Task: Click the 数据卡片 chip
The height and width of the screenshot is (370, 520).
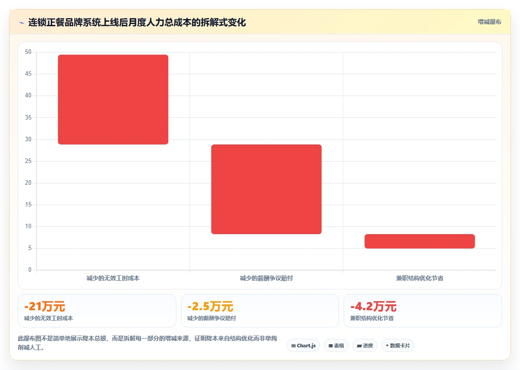Action: [x=398, y=346]
